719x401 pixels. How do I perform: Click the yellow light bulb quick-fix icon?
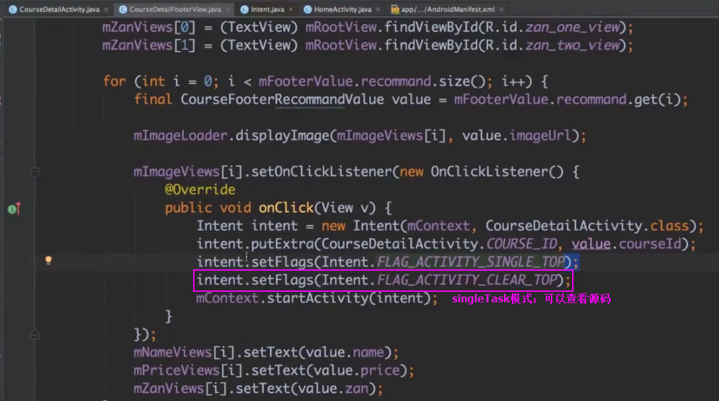click(48, 261)
